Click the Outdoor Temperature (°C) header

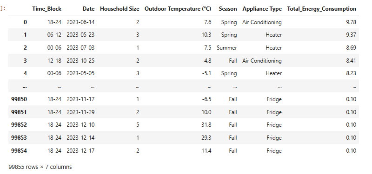(178, 9)
